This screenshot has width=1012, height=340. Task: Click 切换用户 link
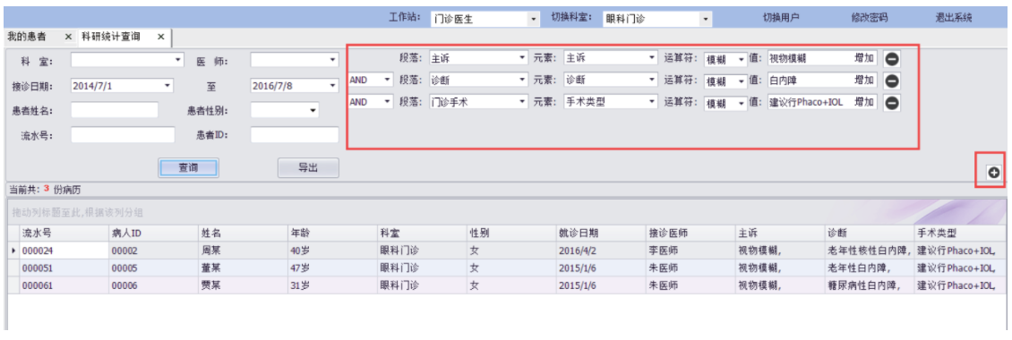click(781, 18)
